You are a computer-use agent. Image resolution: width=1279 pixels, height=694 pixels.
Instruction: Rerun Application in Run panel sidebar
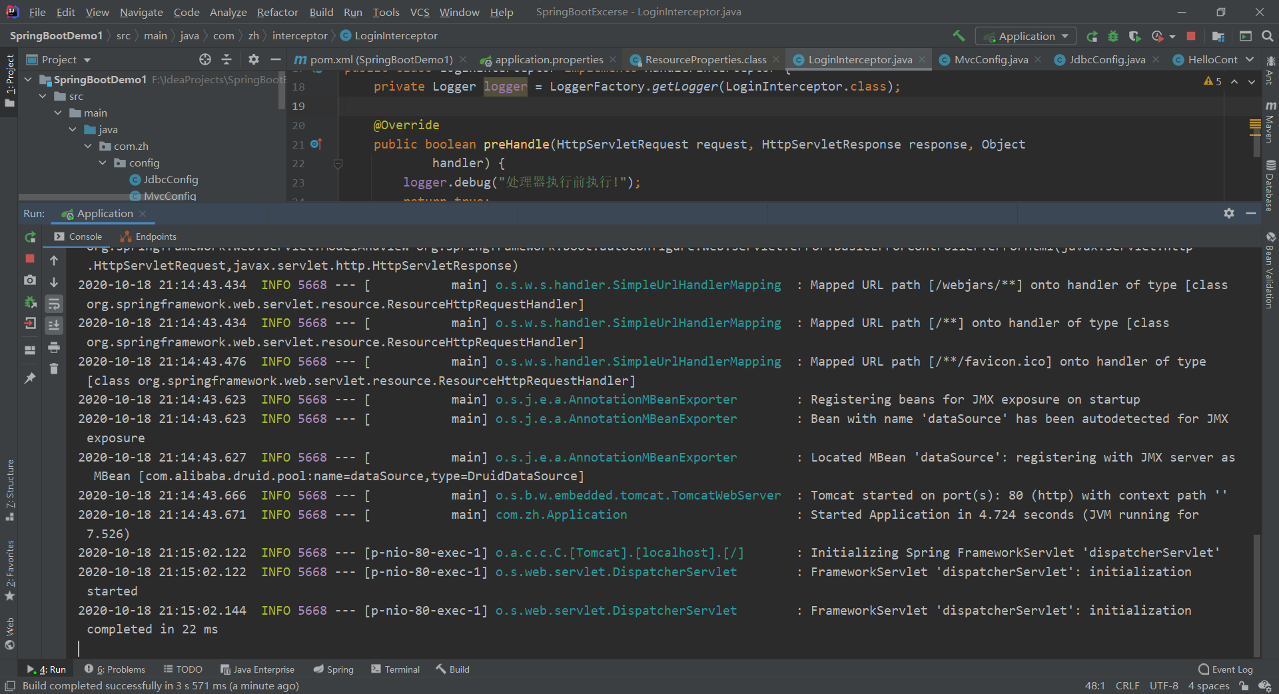[x=30, y=237]
